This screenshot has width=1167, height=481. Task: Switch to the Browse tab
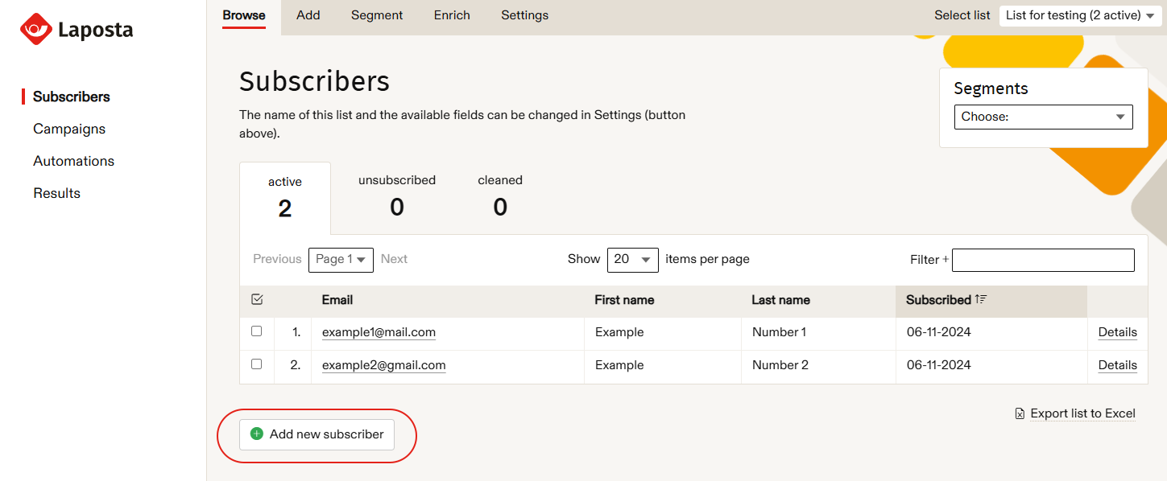click(244, 15)
